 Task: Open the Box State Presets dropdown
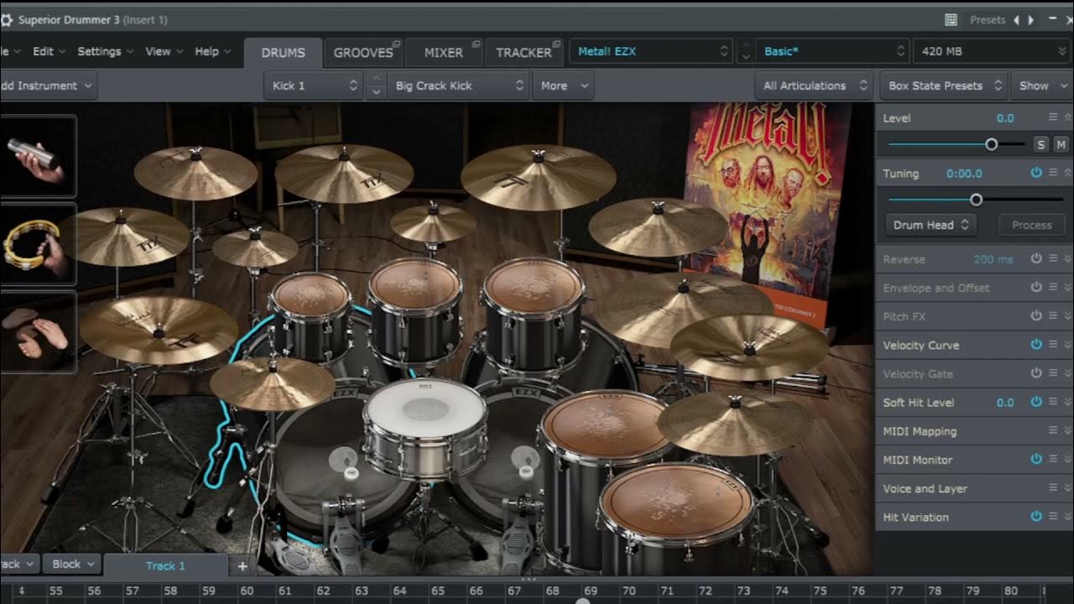(944, 86)
